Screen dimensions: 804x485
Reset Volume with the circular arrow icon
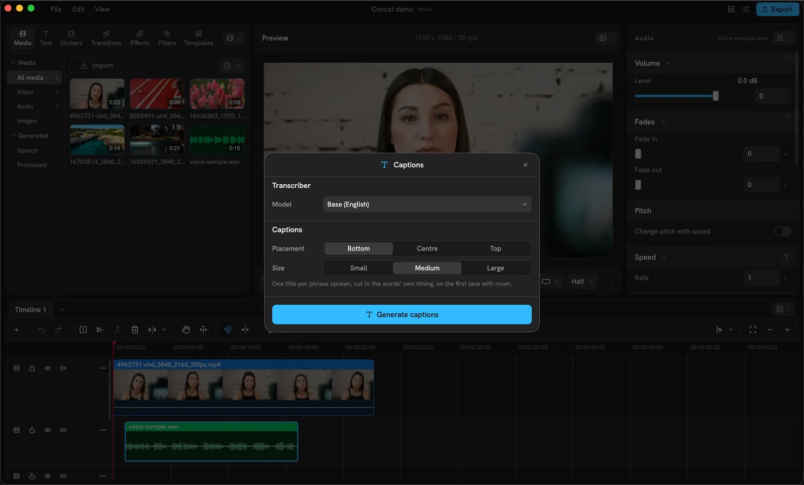pyautogui.click(x=786, y=57)
